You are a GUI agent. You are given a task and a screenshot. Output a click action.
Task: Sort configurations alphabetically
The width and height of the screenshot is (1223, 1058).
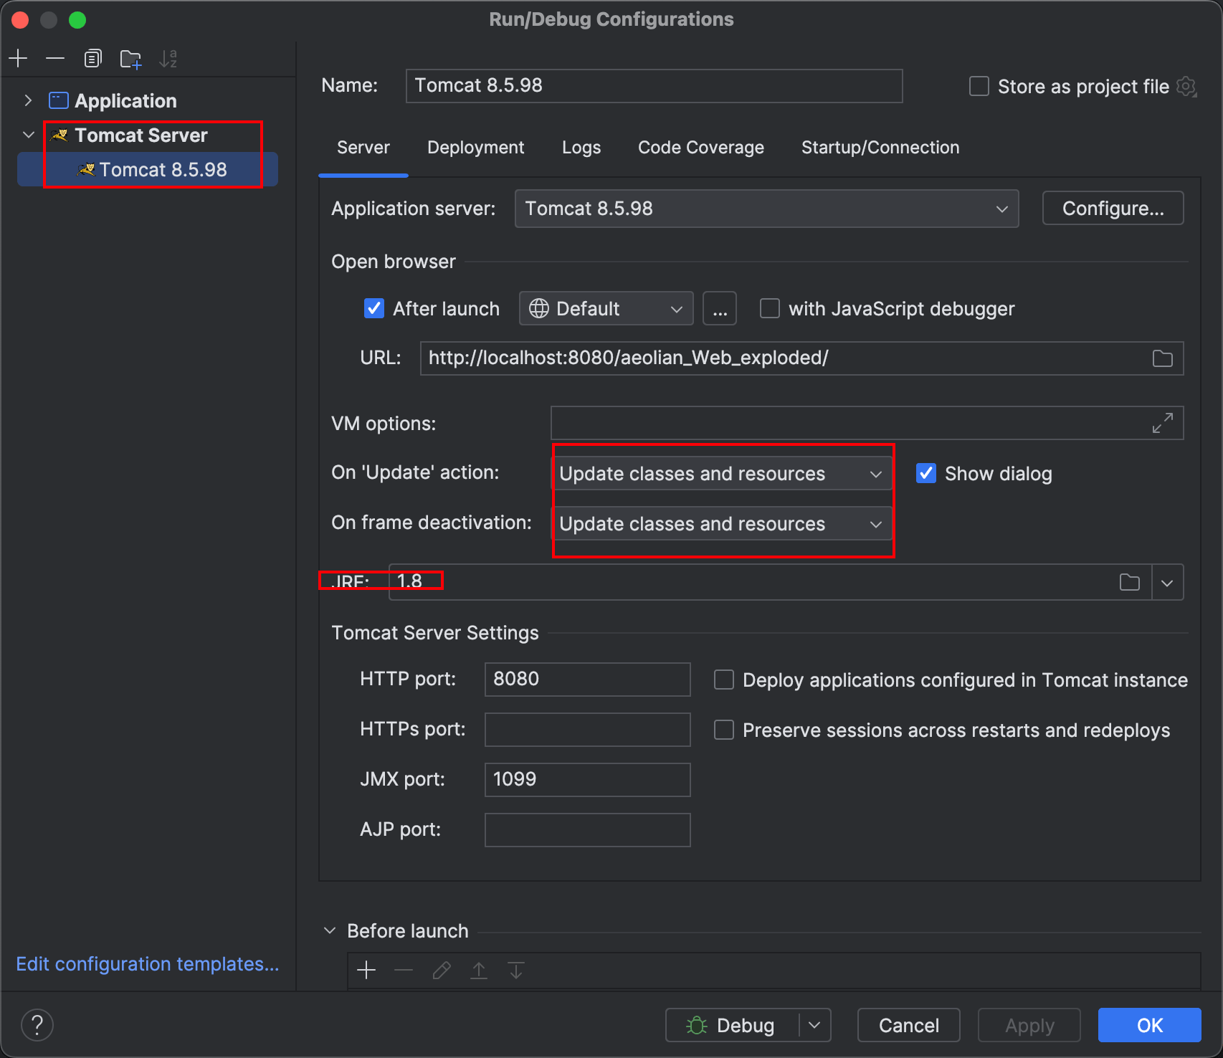click(x=168, y=58)
